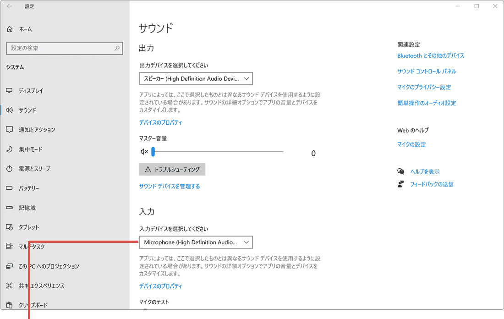Open the output device dropdown

pyautogui.click(x=196, y=78)
